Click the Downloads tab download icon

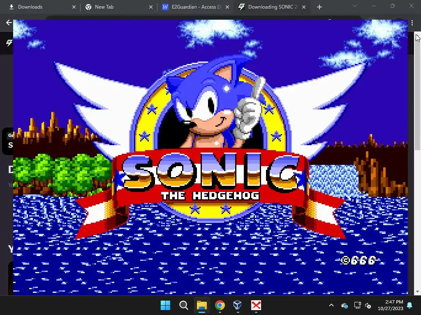(11, 7)
